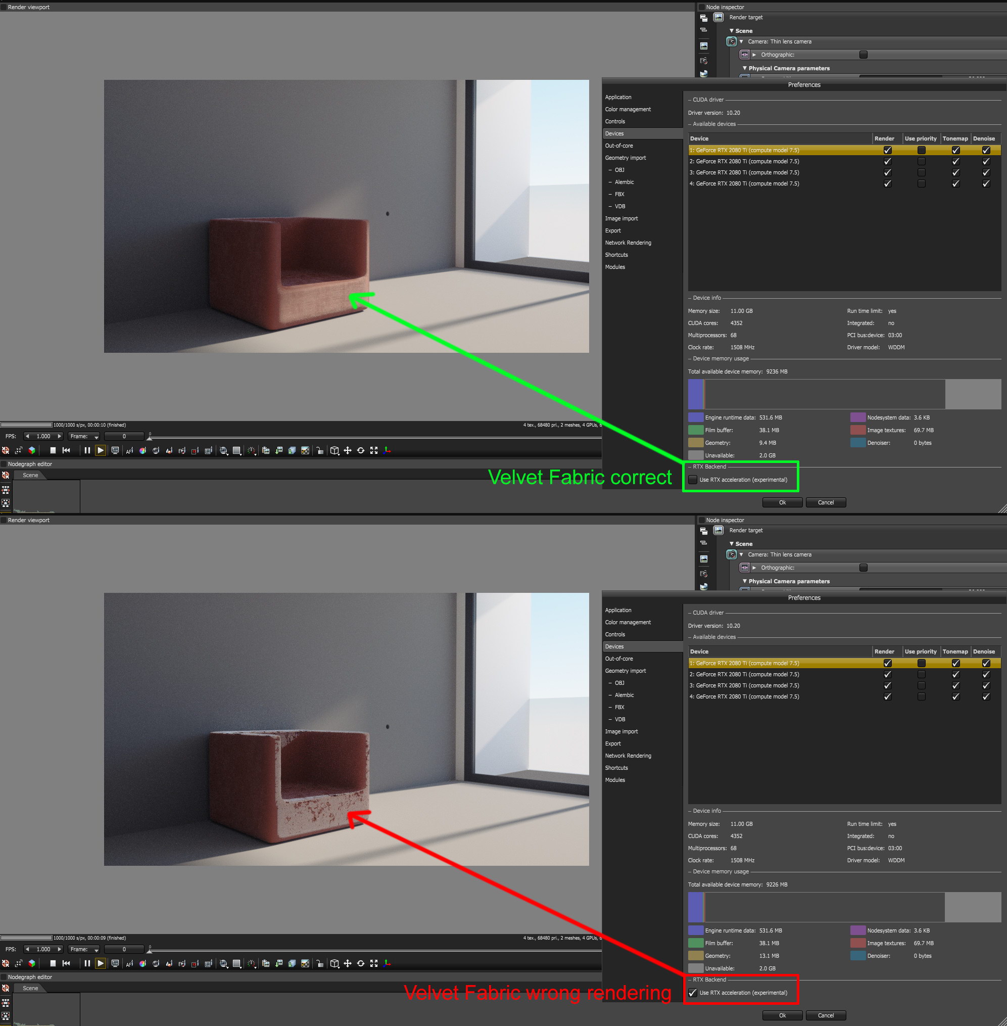Viewport: 1007px width, 1026px height.
Task: Select Network Rendering in lower Preferences list
Action: (x=628, y=756)
